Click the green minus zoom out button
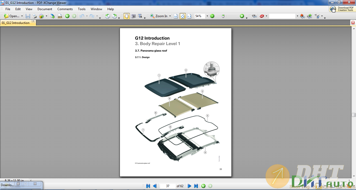 [x=212, y=16]
